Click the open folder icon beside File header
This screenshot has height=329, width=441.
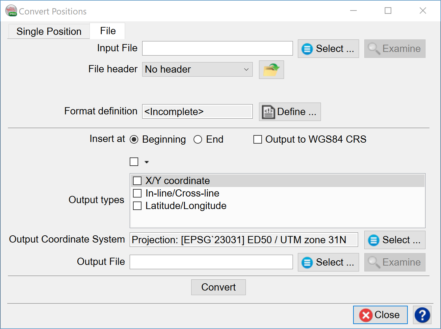[271, 70]
